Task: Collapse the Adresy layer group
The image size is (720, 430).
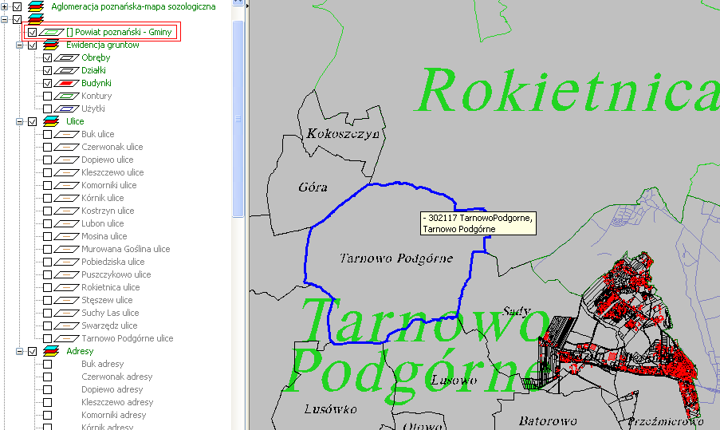Action: [18, 351]
